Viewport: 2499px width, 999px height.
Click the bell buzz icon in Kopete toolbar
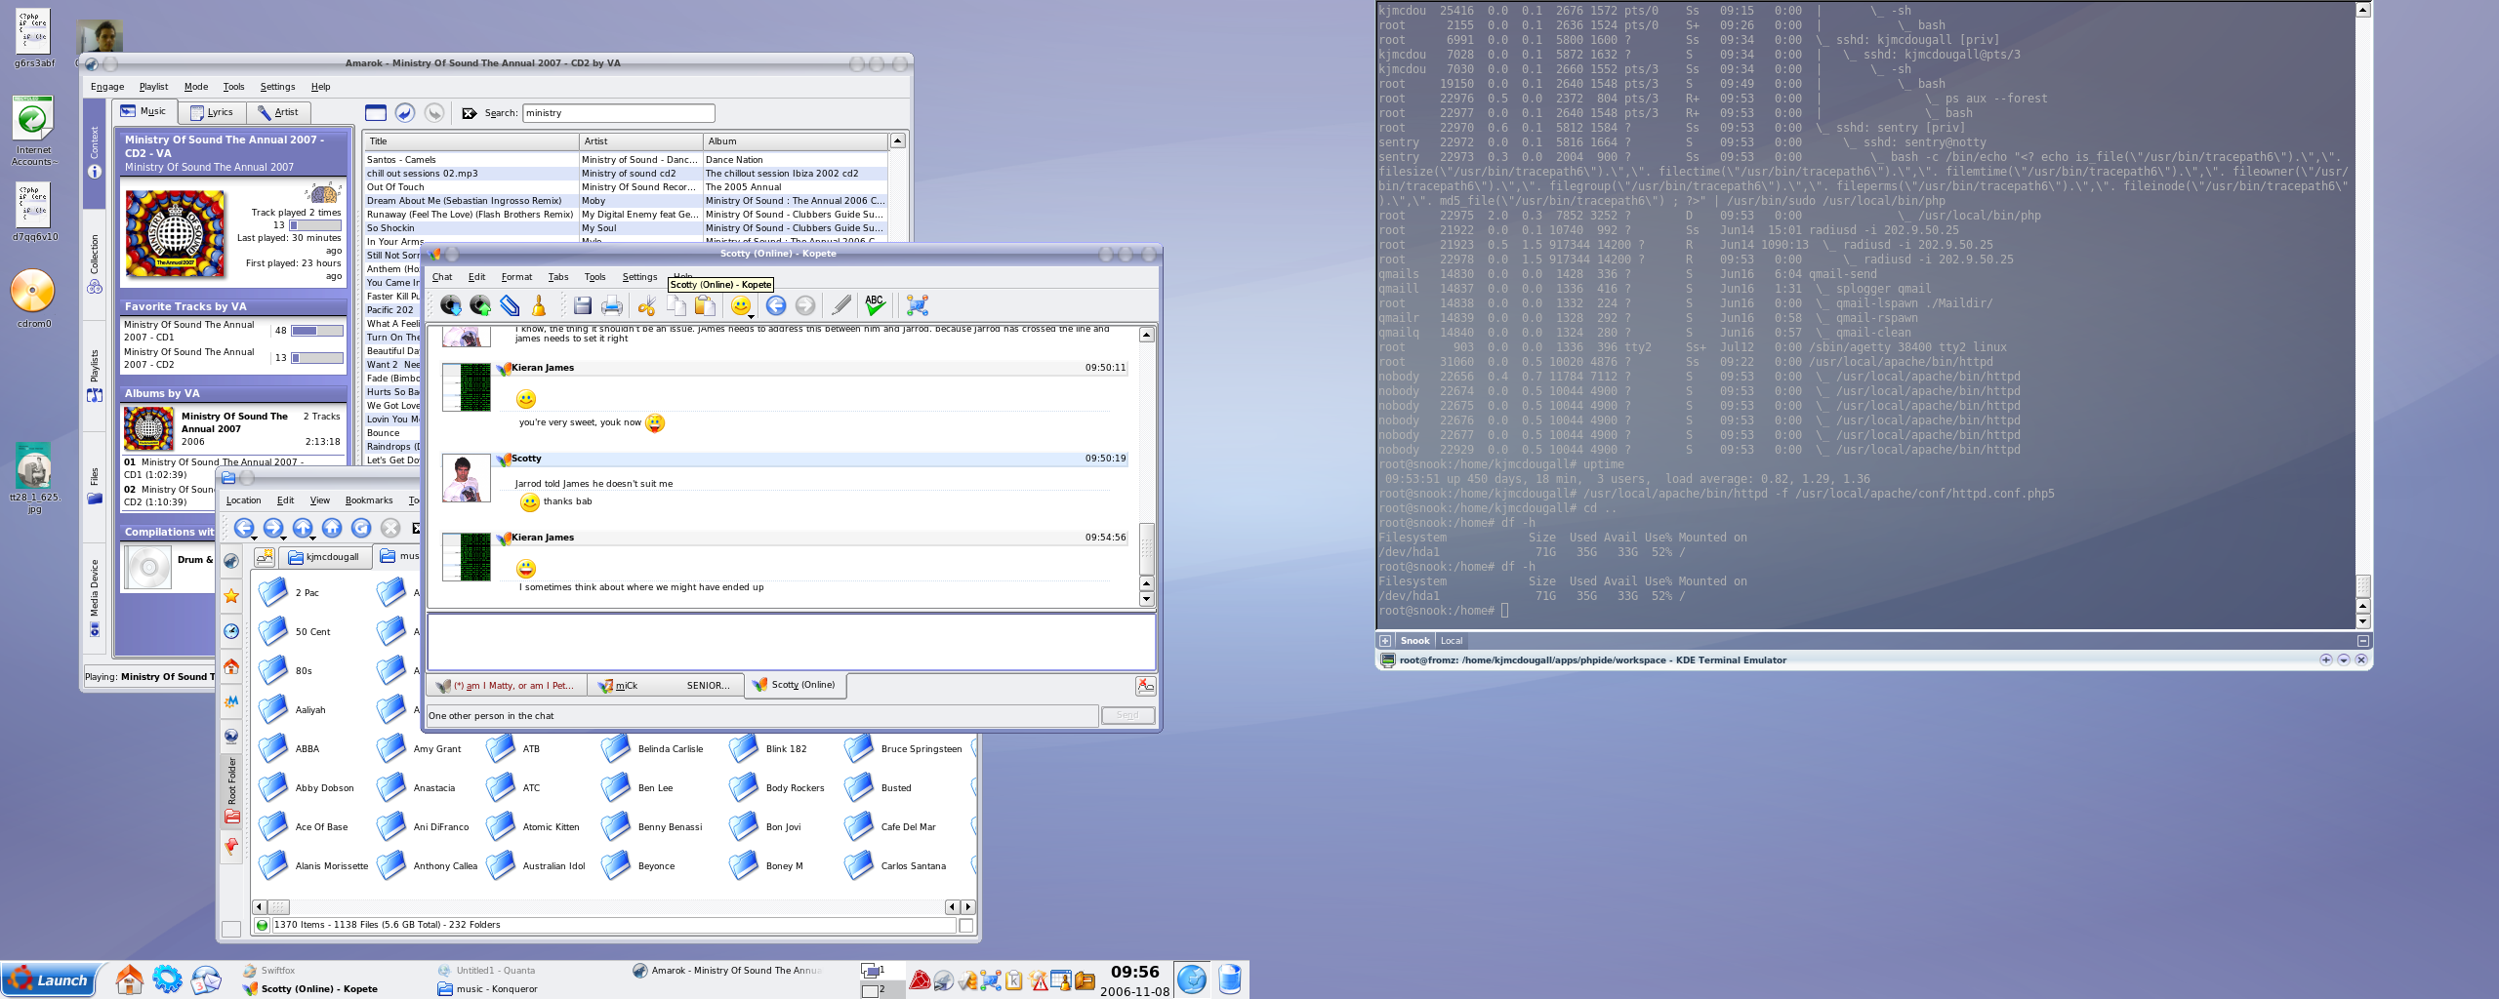click(539, 305)
